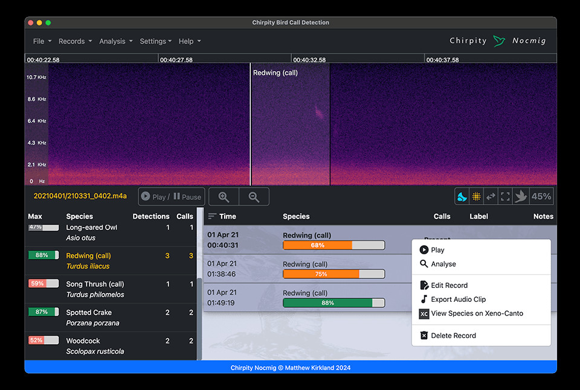The width and height of the screenshot is (580, 390).
Task: Click the Max column header in summary
Action: click(x=35, y=217)
